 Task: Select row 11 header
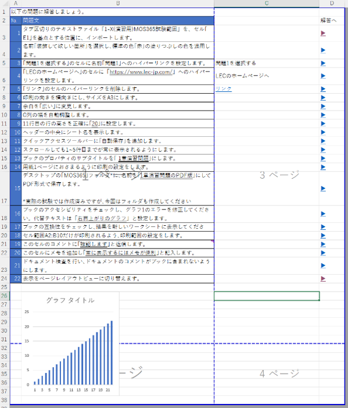tap(5, 123)
